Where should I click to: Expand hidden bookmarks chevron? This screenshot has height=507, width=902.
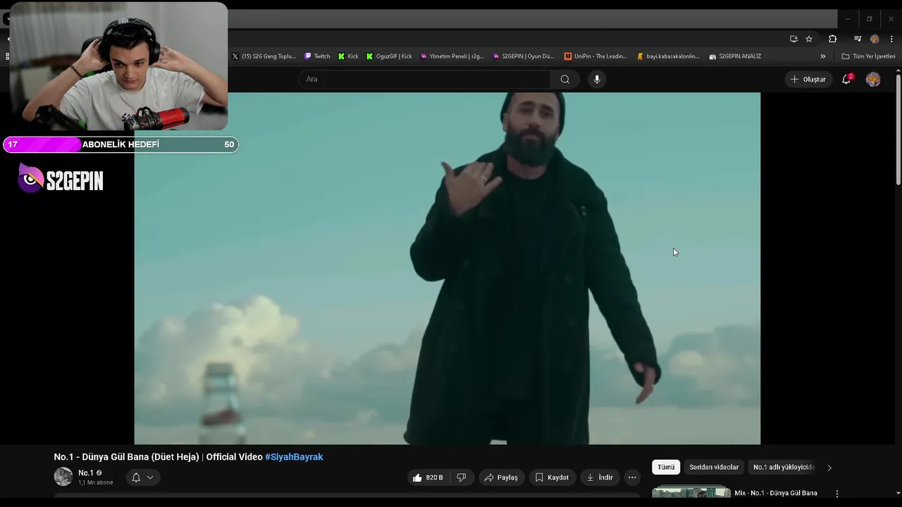[x=822, y=56]
